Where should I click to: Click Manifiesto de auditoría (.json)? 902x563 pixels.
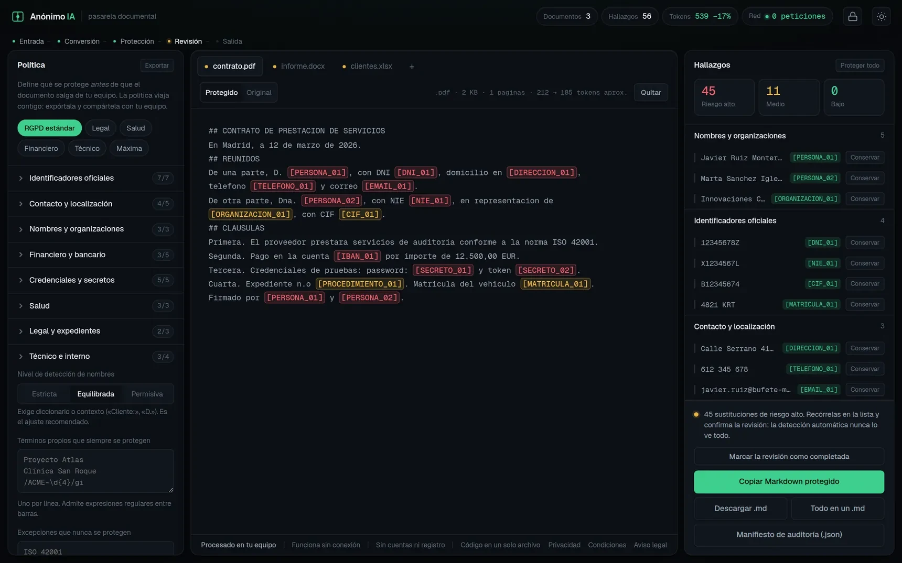789,535
